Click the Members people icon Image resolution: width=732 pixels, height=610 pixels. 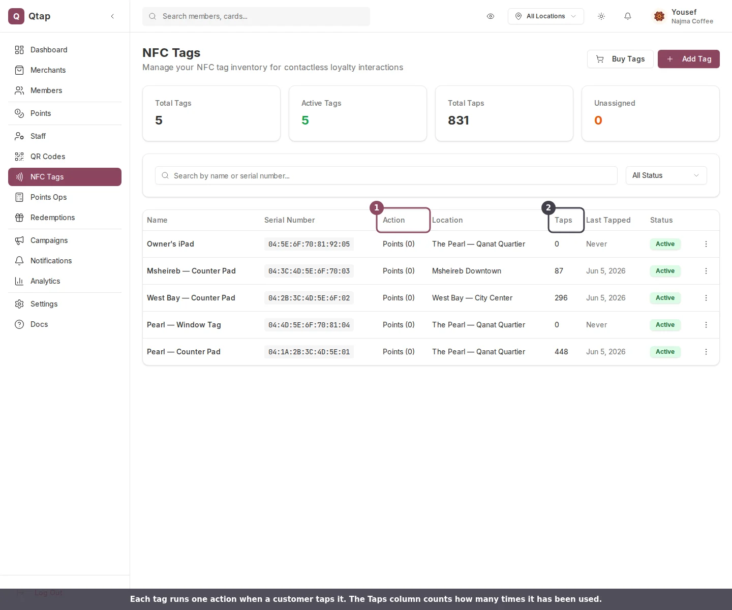coord(19,90)
